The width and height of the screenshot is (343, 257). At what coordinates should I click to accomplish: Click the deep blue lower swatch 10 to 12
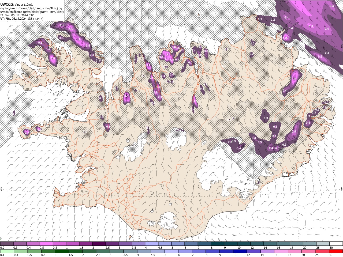point(240,251)
